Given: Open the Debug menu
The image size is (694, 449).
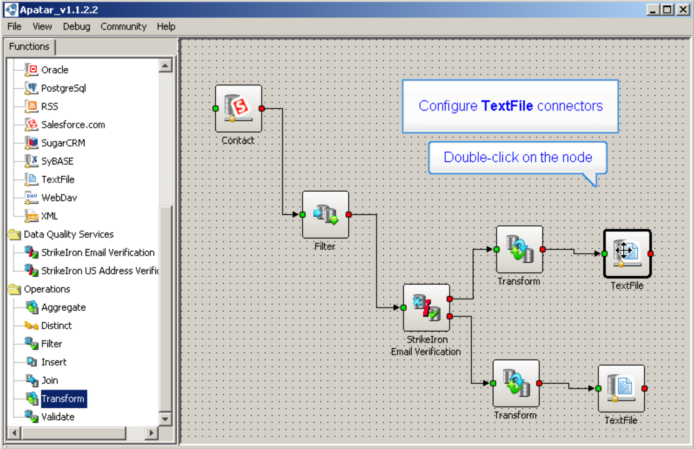Looking at the screenshot, I should [76, 26].
